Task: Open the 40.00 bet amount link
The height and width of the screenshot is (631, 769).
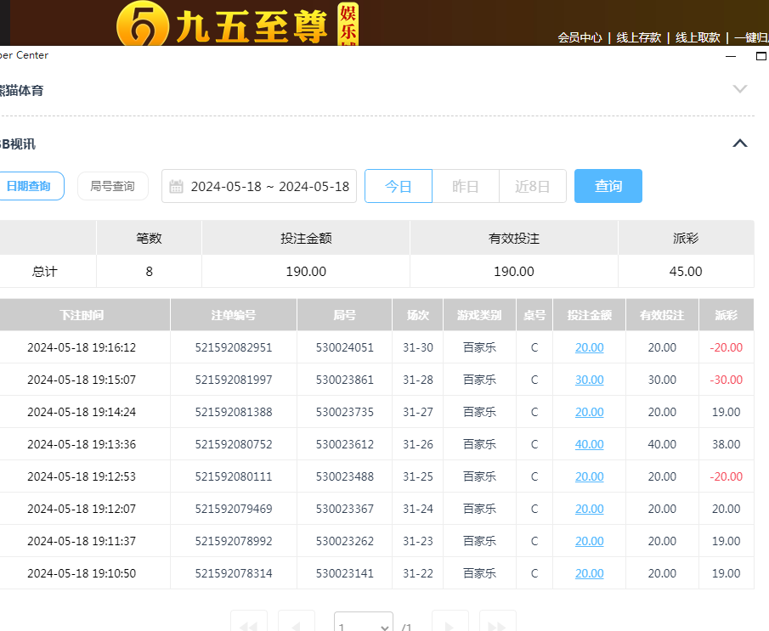Action: pyautogui.click(x=589, y=444)
